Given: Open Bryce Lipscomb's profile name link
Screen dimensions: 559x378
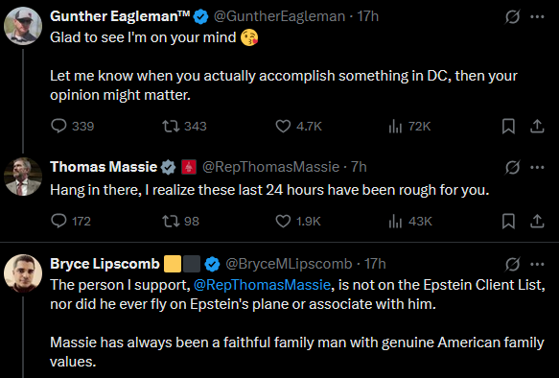Looking at the screenshot, I should point(105,264).
